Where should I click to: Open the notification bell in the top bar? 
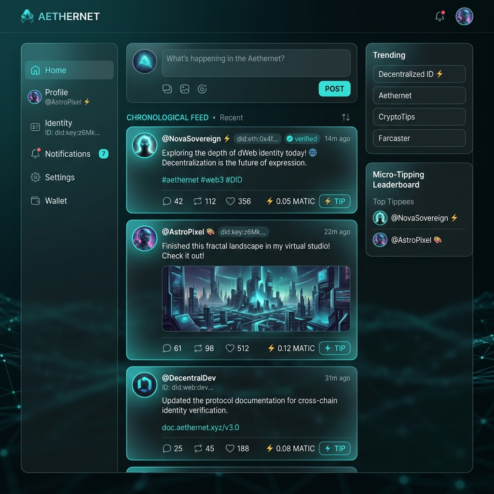click(x=439, y=16)
